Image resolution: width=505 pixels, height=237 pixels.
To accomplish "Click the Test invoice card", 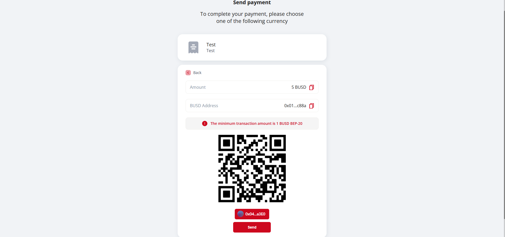I will (252, 47).
